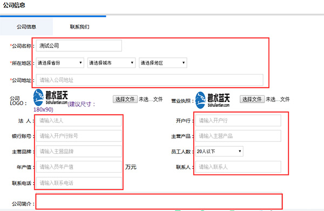Screen dimensions: 324x211
Task: Click 选择文件 button for 营业执照
Action: (252, 99)
